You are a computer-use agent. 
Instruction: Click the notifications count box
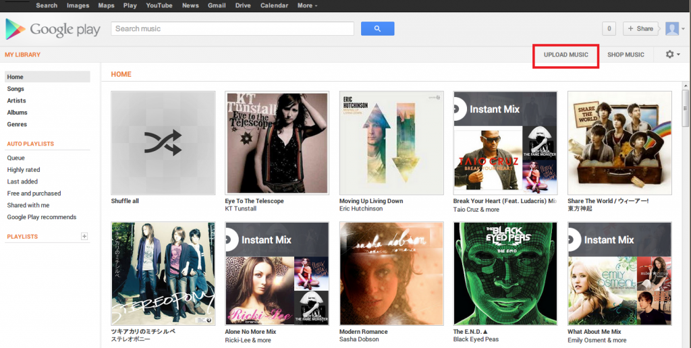(609, 28)
